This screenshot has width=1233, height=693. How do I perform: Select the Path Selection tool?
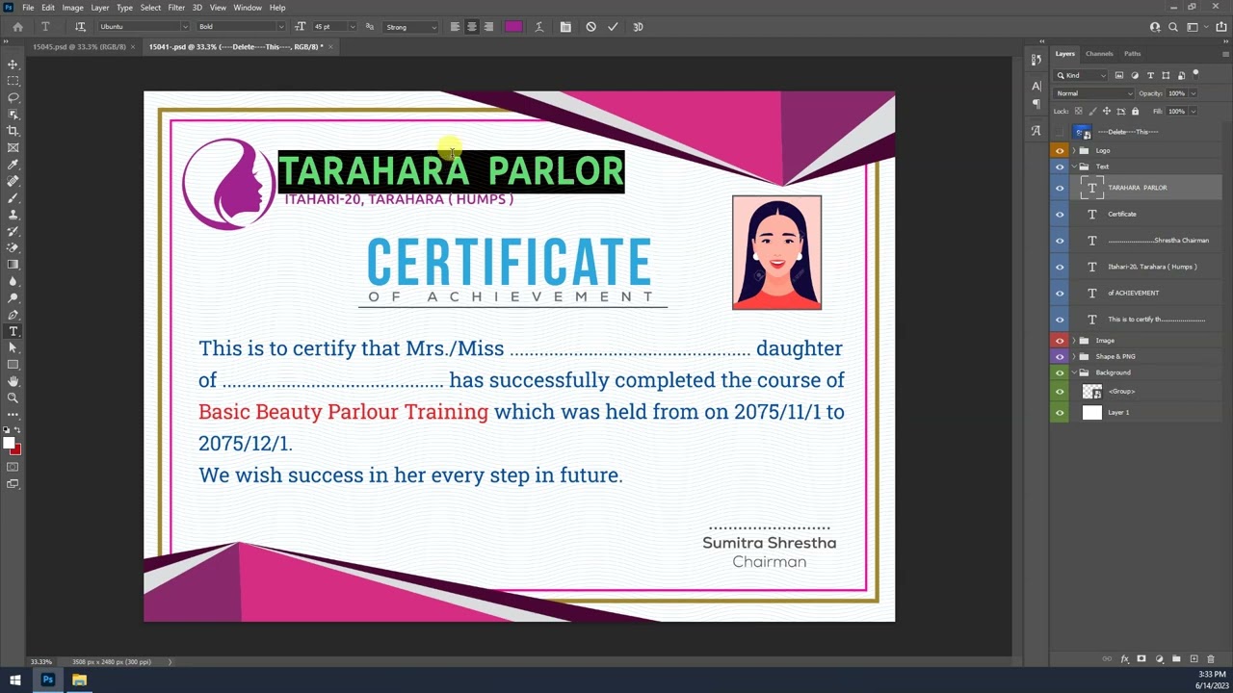coord(13,347)
